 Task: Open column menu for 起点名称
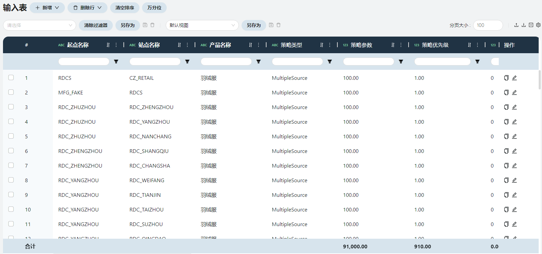point(116,45)
